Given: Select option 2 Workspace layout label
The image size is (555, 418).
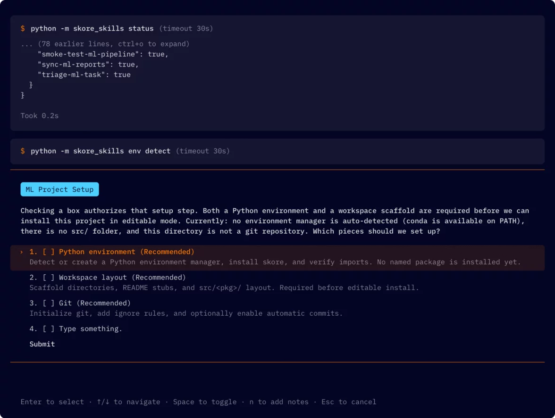Looking at the screenshot, I should pos(122,278).
